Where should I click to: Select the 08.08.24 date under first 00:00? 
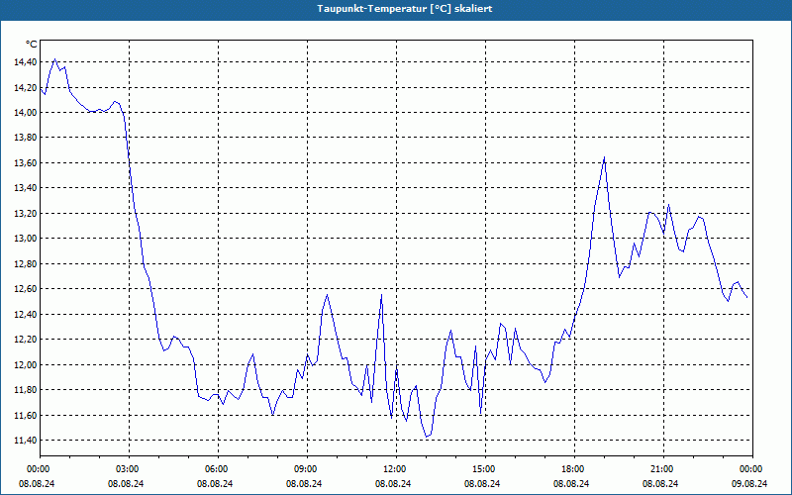tap(38, 483)
